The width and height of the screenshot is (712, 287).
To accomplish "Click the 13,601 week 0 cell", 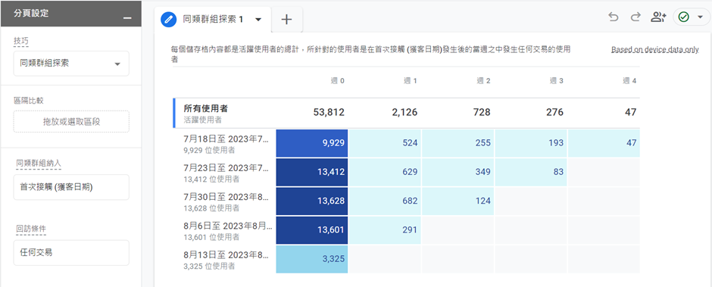I will tap(312, 230).
